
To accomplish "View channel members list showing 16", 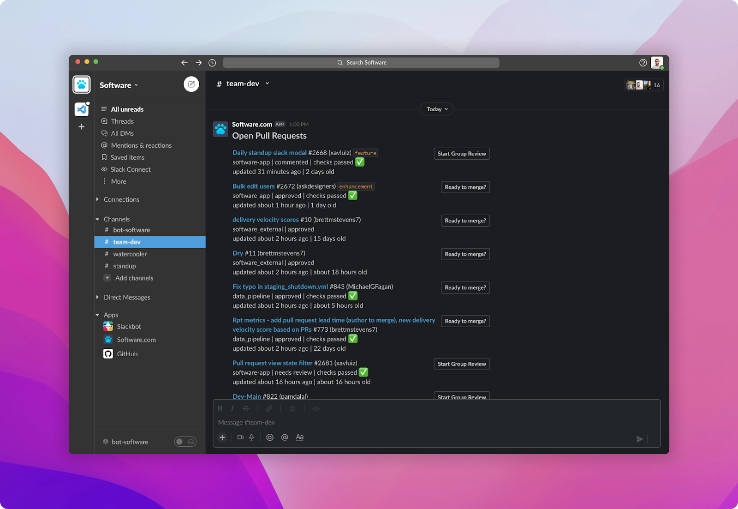I will pos(644,85).
